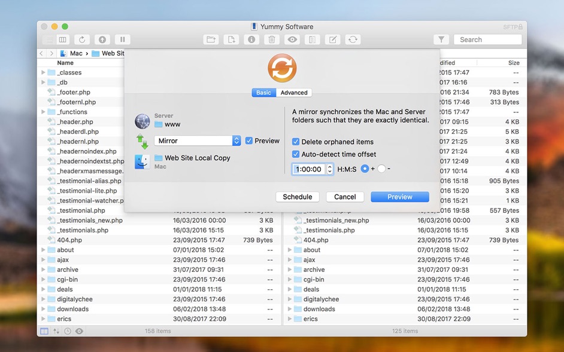
Task: Uncheck Delete orphaned items
Action: 296,142
